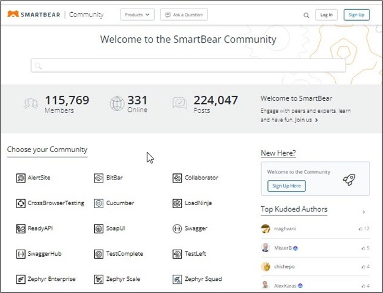Open the Products dropdown menu
The image size is (383, 293).
coord(137,15)
